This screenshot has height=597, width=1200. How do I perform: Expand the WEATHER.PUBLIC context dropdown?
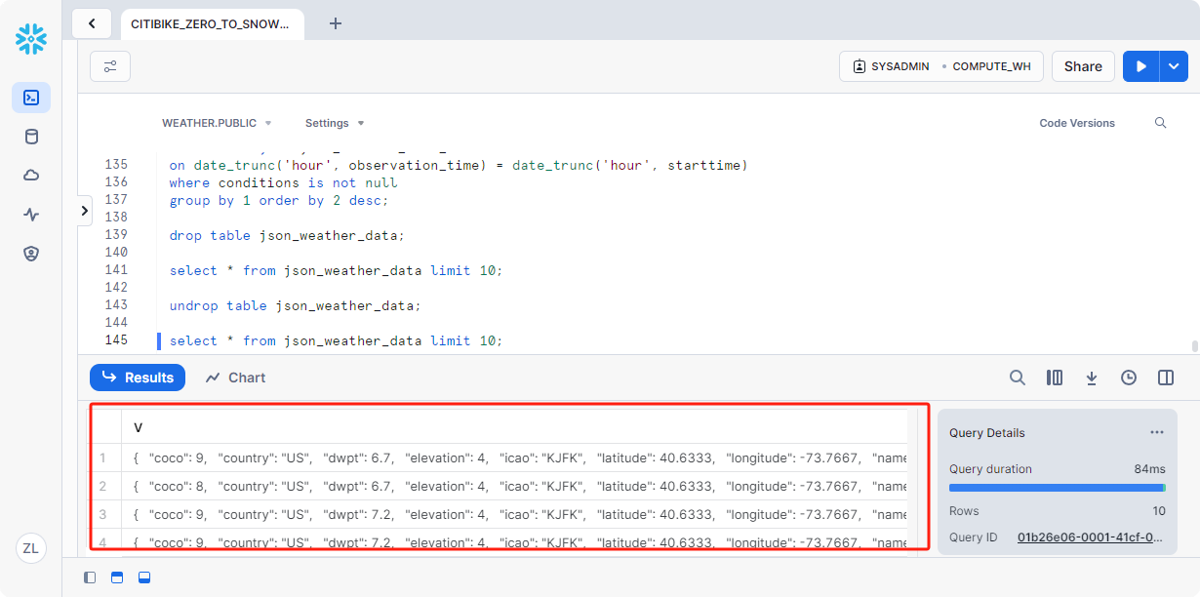tap(217, 123)
